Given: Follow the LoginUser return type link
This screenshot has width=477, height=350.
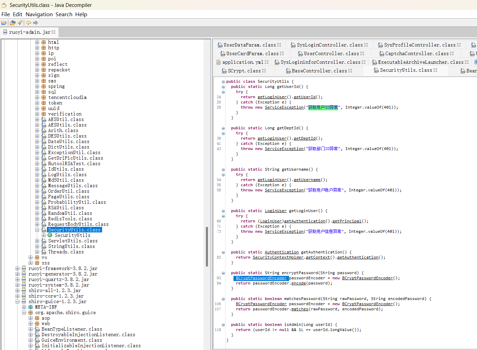Looking at the screenshot, I should coord(276,211).
